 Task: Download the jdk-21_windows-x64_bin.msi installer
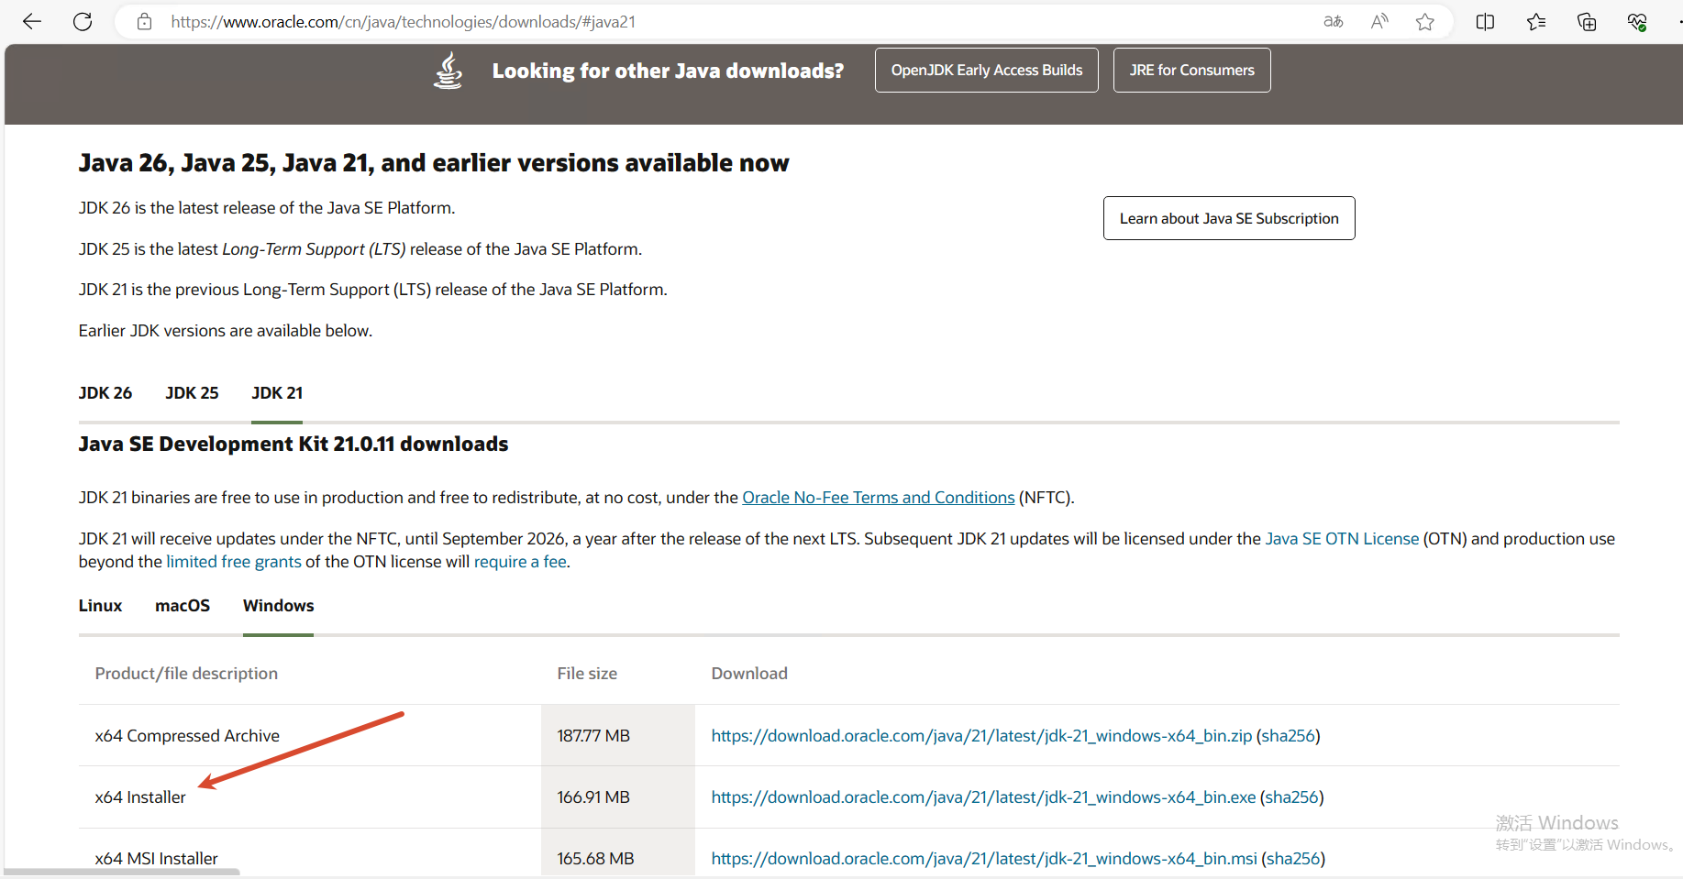984,859
